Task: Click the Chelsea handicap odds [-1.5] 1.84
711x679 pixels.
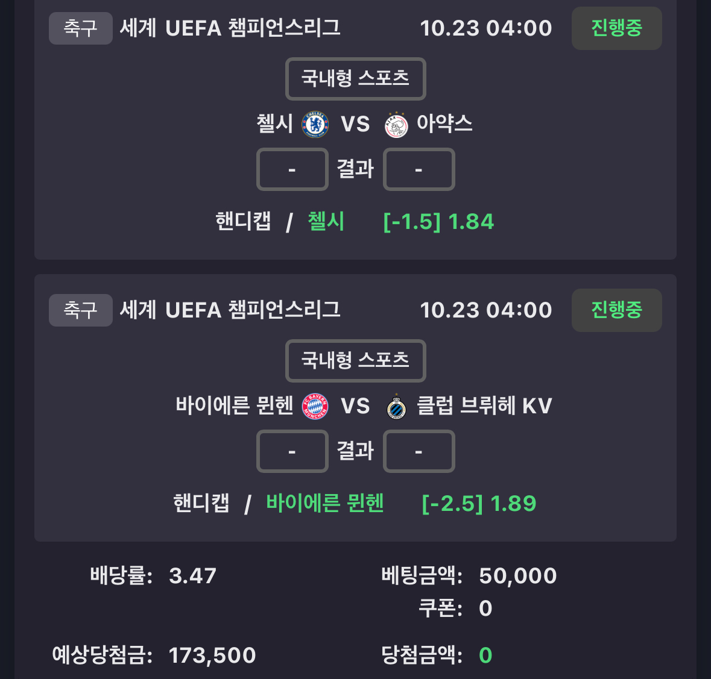Action: (438, 222)
